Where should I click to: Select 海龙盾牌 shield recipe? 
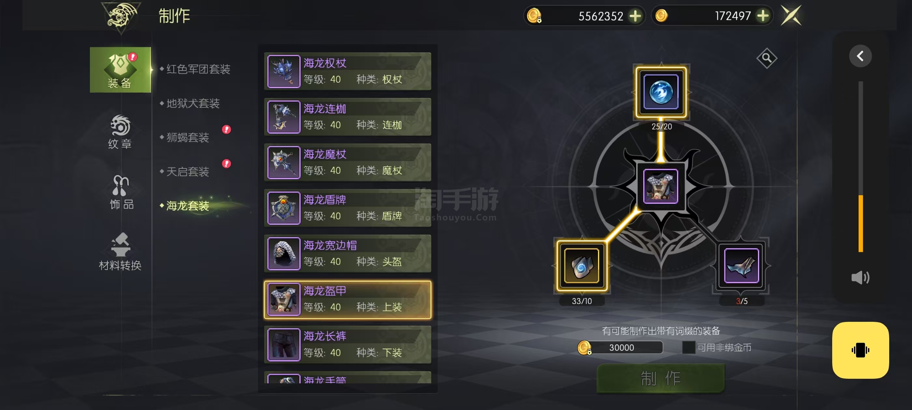click(x=348, y=208)
